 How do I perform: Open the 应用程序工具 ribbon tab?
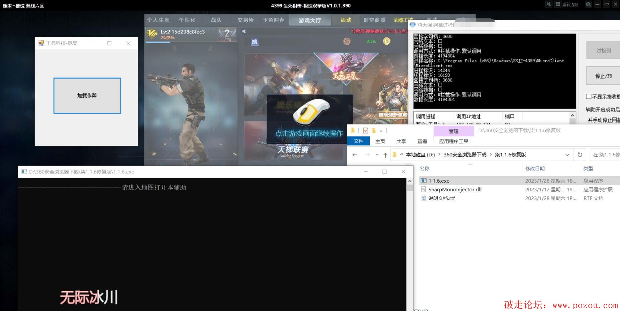pos(454,141)
